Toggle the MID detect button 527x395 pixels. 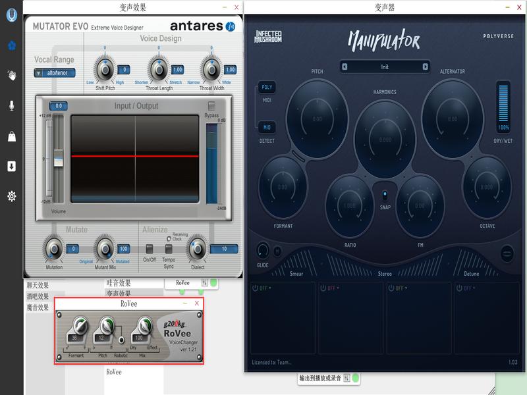pyautogui.click(x=267, y=128)
